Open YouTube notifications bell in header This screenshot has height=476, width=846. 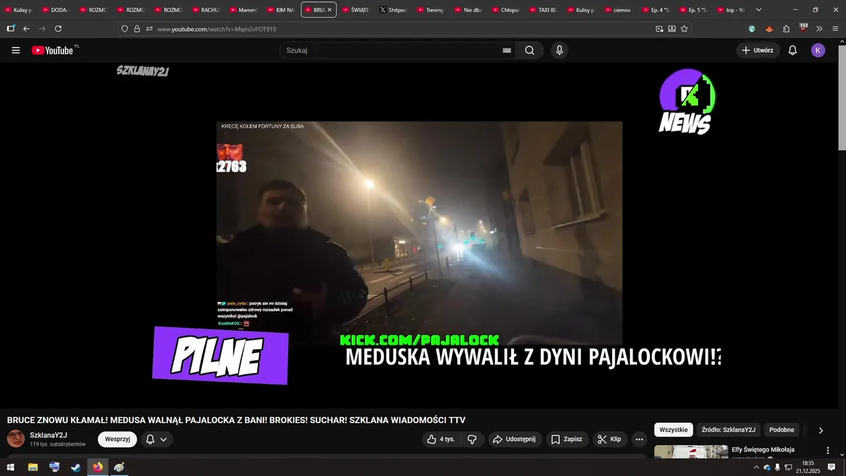[792, 50]
